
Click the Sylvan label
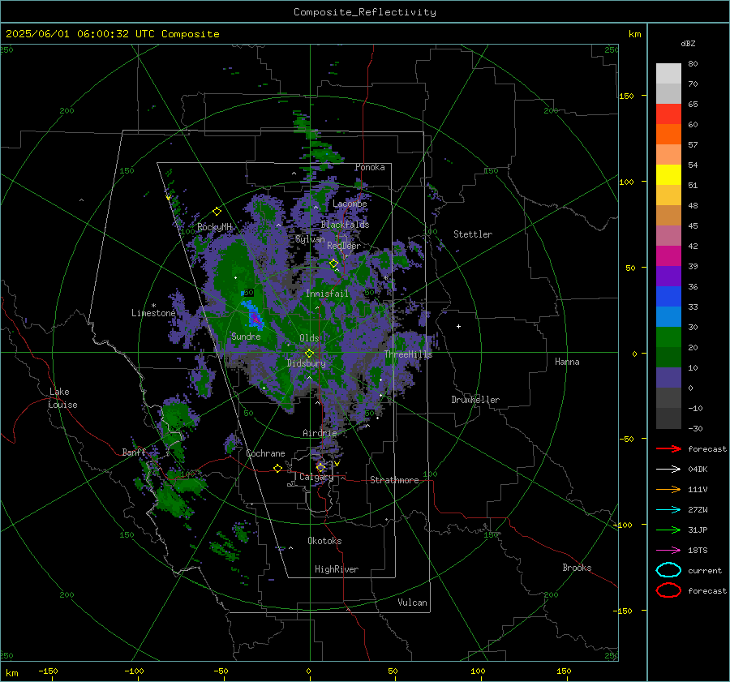[310, 239]
